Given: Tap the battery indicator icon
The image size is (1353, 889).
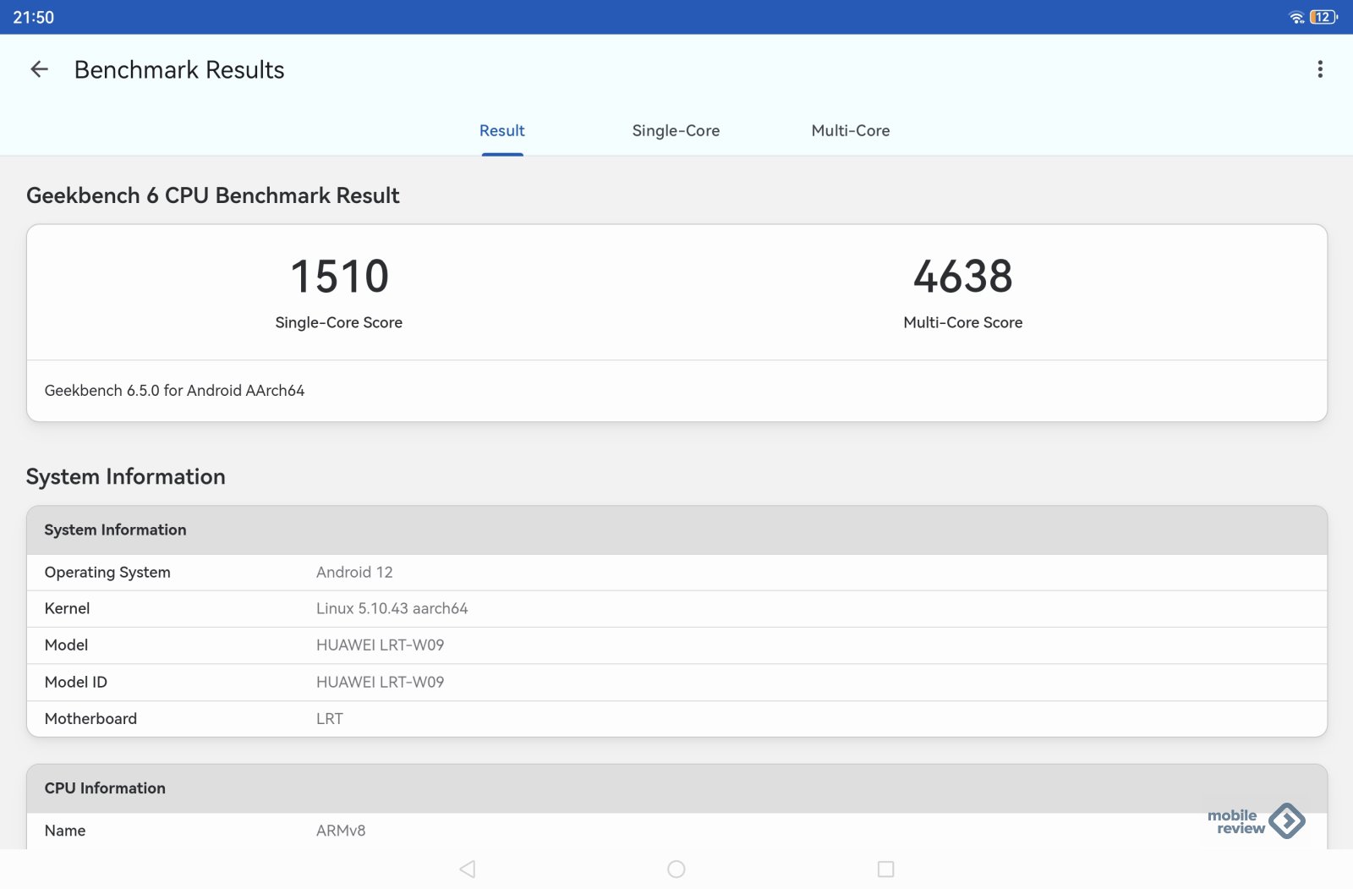Looking at the screenshot, I should 1323,17.
